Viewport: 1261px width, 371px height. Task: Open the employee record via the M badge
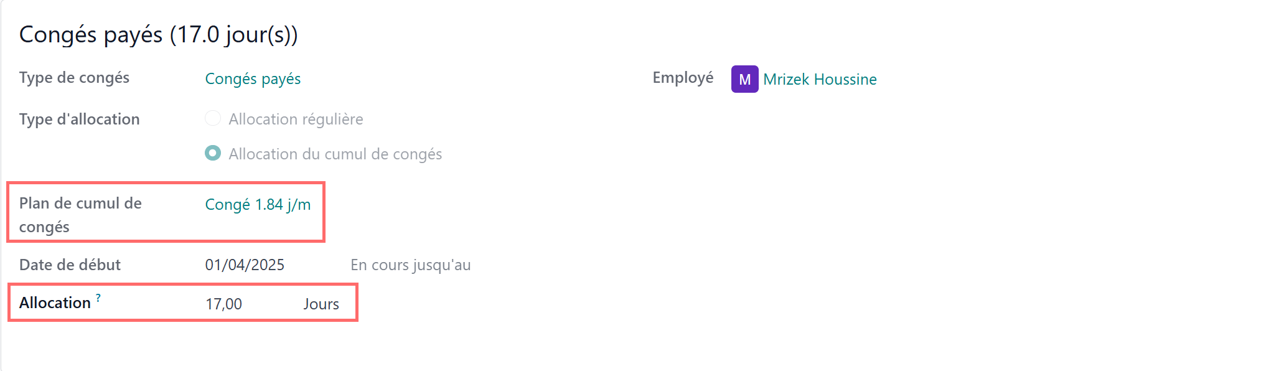pyautogui.click(x=744, y=80)
